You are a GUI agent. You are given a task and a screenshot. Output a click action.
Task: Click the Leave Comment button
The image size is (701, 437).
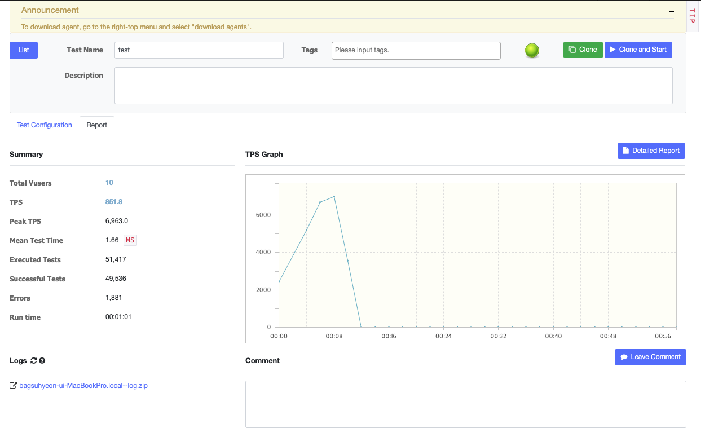pyautogui.click(x=650, y=357)
